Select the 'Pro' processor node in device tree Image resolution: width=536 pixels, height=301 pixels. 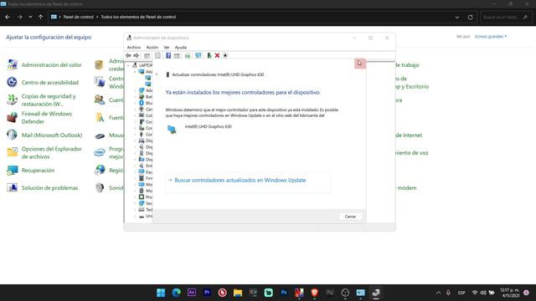pyautogui.click(x=145, y=197)
